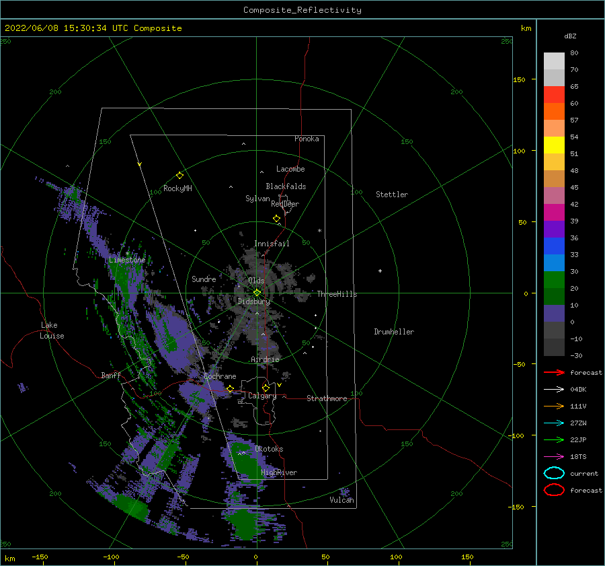This screenshot has width=605, height=566.
Task: Click the Calgary city label
Action: tap(262, 396)
